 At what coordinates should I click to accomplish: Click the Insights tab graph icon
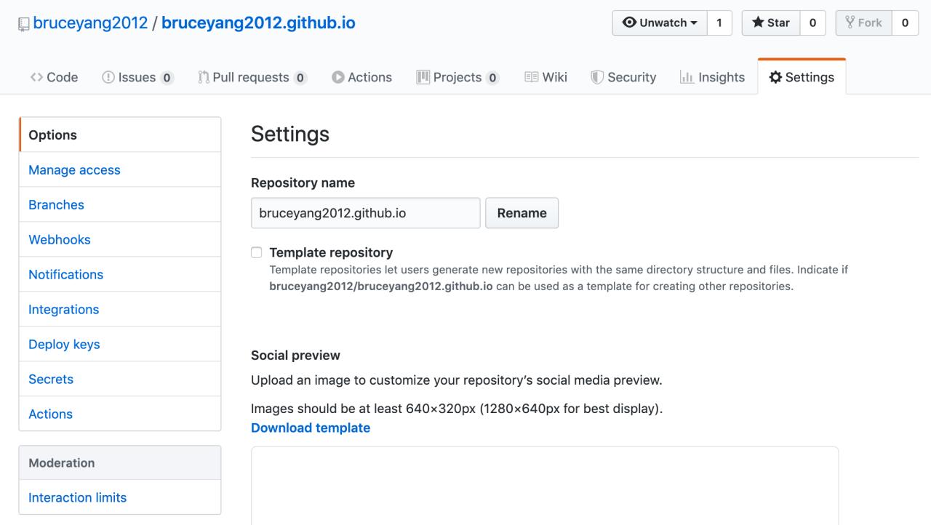[x=686, y=77]
